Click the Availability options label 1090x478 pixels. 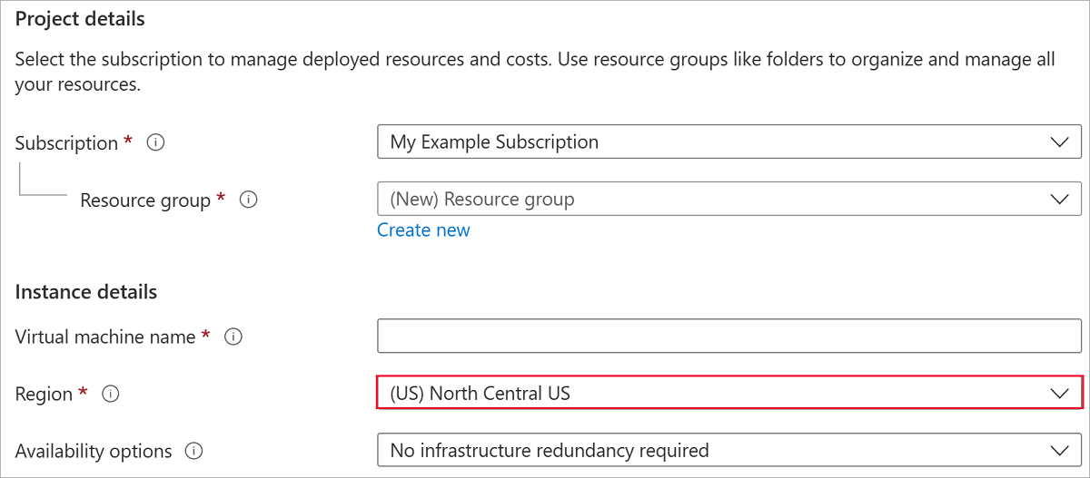94,451
